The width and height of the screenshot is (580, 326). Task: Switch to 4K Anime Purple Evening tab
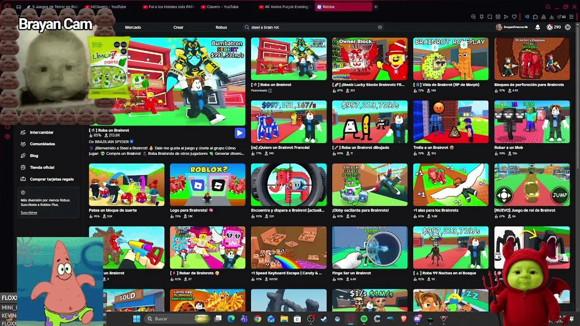point(285,7)
